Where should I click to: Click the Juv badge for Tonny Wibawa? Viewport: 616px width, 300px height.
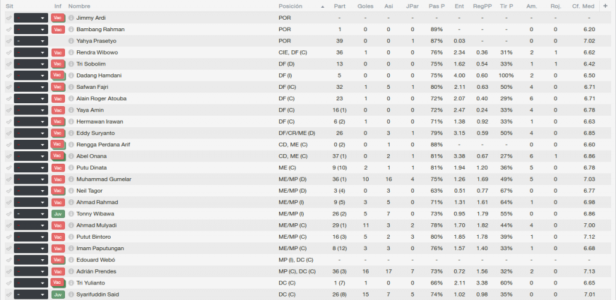[x=58, y=214]
